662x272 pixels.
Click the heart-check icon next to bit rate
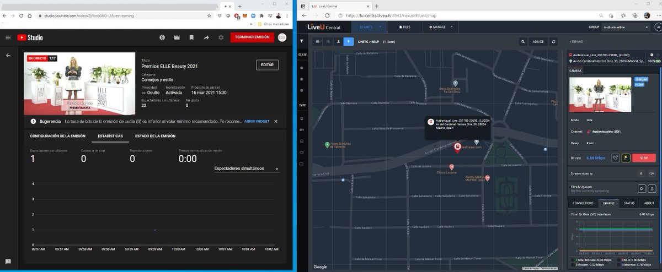(x=616, y=158)
